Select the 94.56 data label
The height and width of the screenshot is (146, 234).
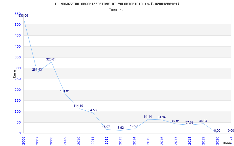(92, 110)
